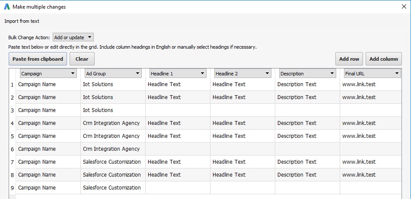Viewport: 411px width, 199px height.
Task: Open the Bulk Change Action dropdown
Action: 73,37
